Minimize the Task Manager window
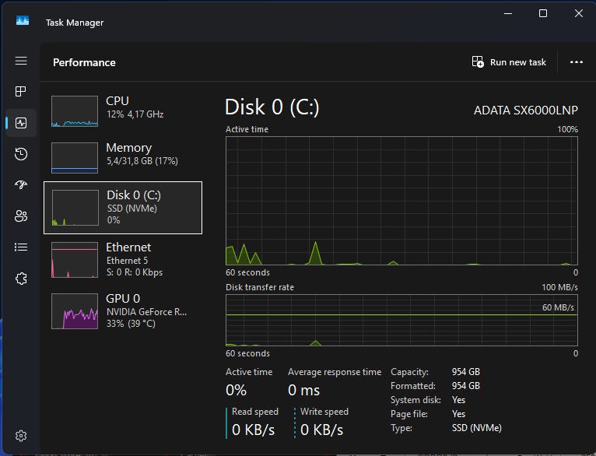596x456 pixels. 508,14
